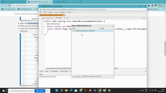The width and height of the screenshot is (166, 93).
Task: Click the Books4Everyone link in Trailhead step 3
Action: pyautogui.click(x=33, y=23)
